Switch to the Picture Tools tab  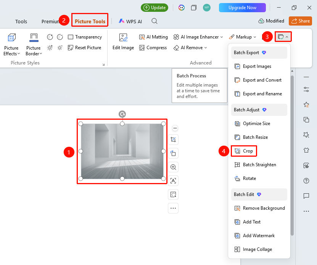pyautogui.click(x=90, y=21)
